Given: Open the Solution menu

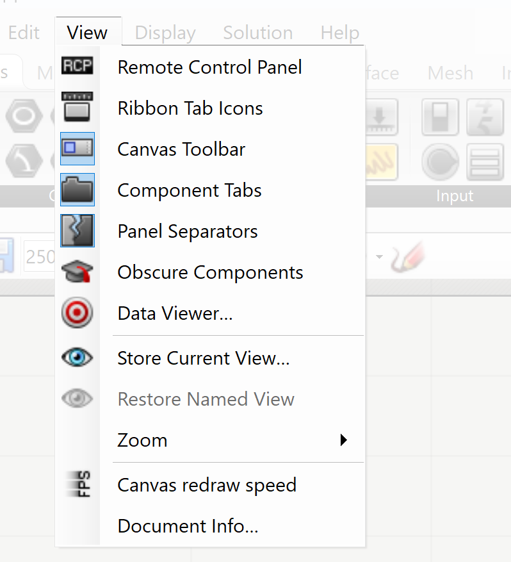Looking at the screenshot, I should (257, 33).
